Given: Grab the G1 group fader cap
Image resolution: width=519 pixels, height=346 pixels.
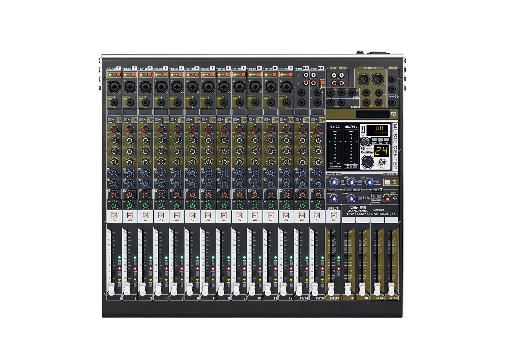Looking at the screenshot, I should click(x=348, y=289).
